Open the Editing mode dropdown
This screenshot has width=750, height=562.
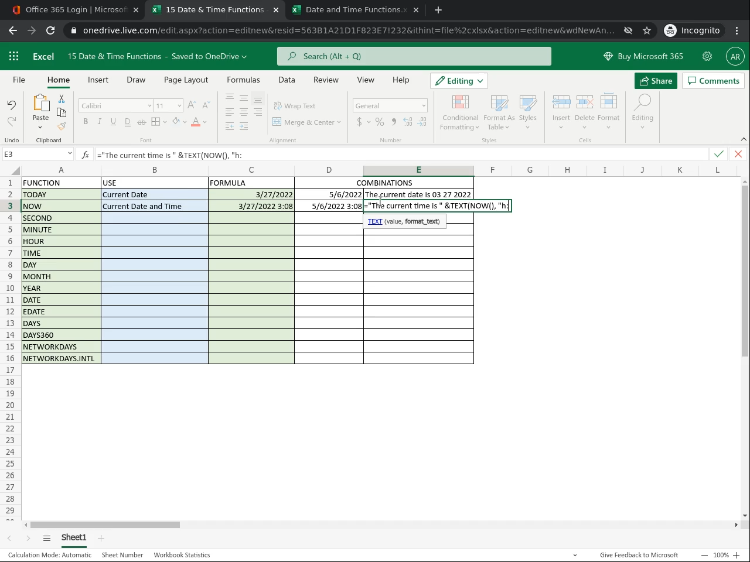[x=459, y=81]
